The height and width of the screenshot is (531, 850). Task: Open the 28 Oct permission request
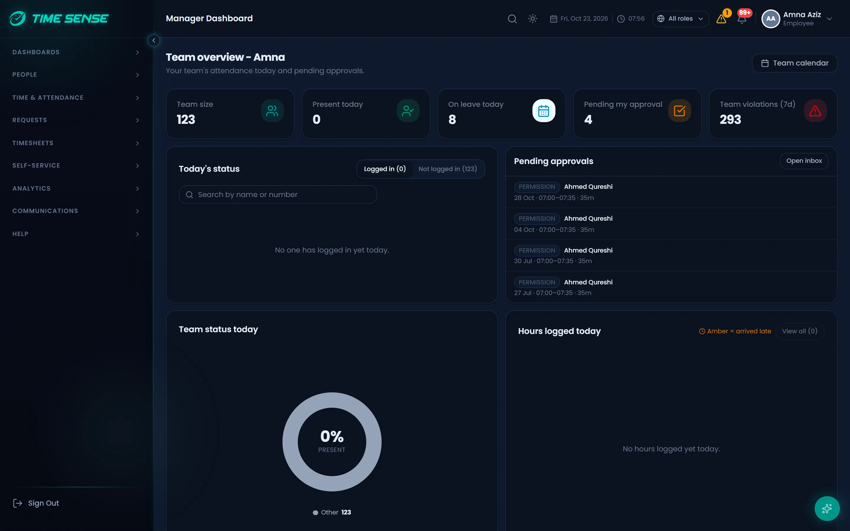(671, 192)
